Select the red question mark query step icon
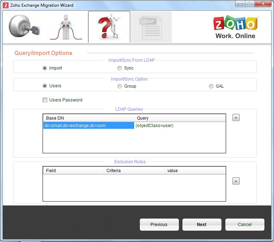Screen dimensions: 274x242 point(109,27)
